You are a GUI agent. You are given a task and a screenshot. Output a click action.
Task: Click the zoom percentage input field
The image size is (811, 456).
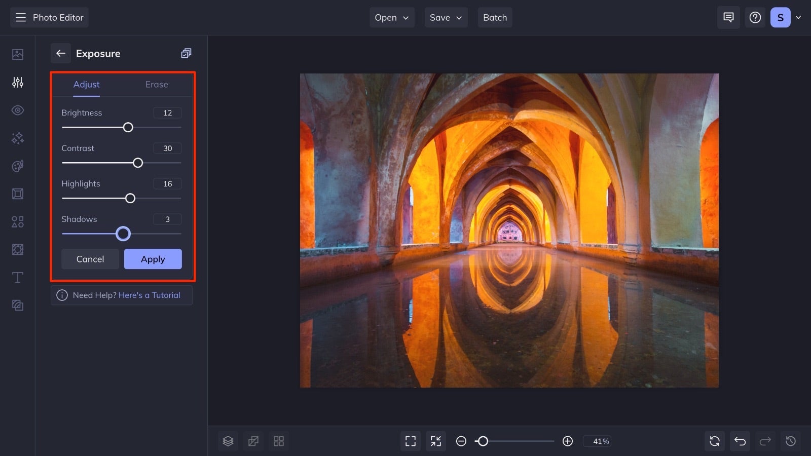pos(598,441)
